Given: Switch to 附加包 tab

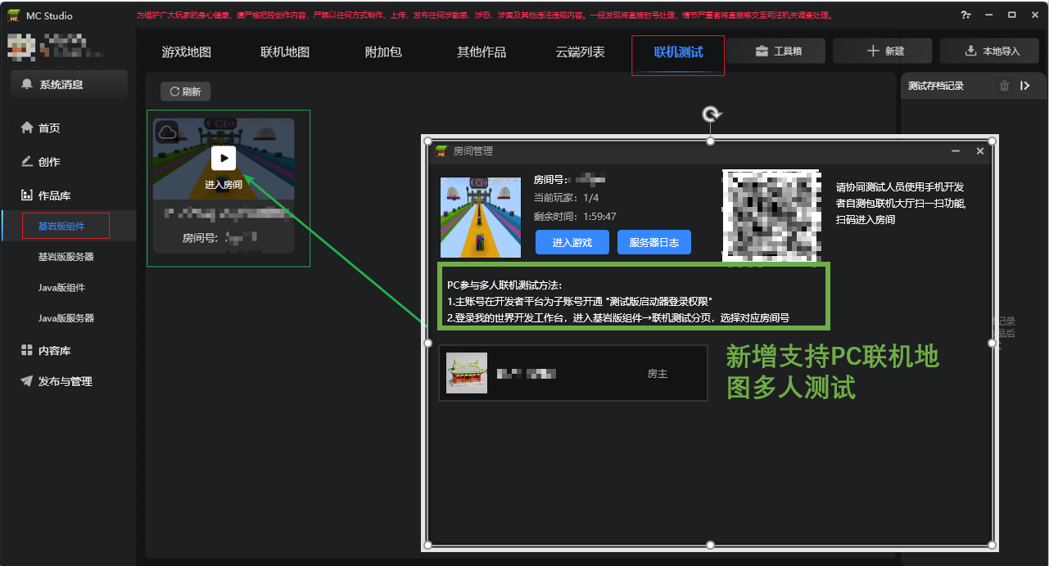Looking at the screenshot, I should coord(383,52).
